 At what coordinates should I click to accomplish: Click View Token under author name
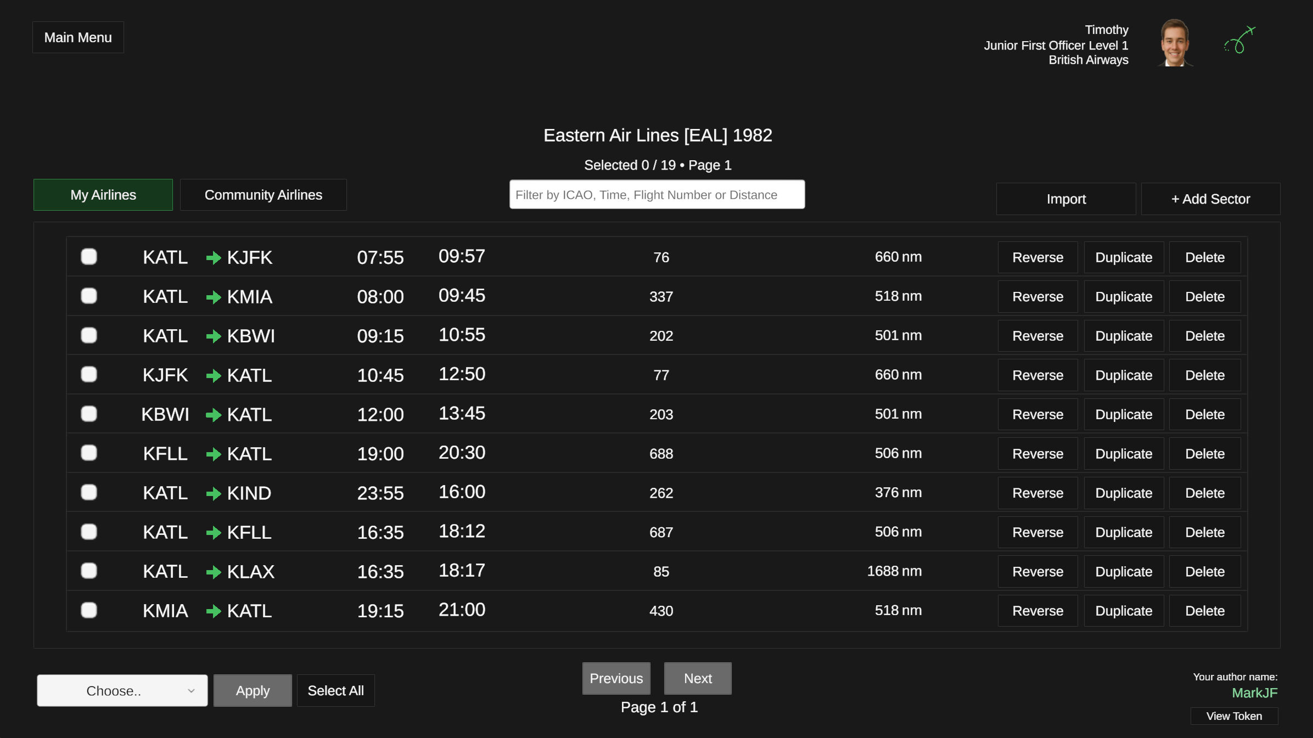[1233, 716]
